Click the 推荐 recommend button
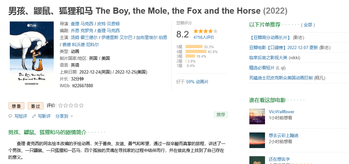 click(221, 115)
